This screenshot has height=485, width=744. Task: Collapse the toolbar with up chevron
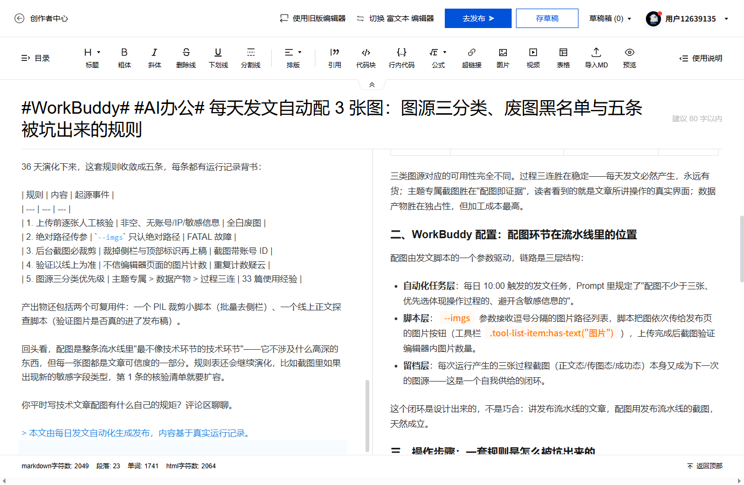pyautogui.click(x=372, y=85)
